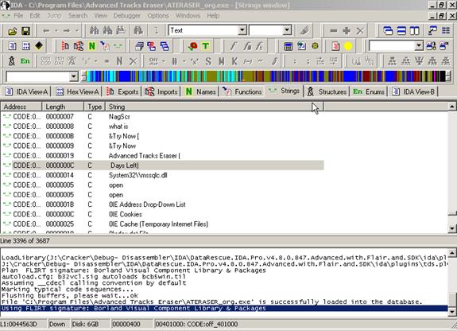Click the cascade windows icon

click(x=388, y=31)
